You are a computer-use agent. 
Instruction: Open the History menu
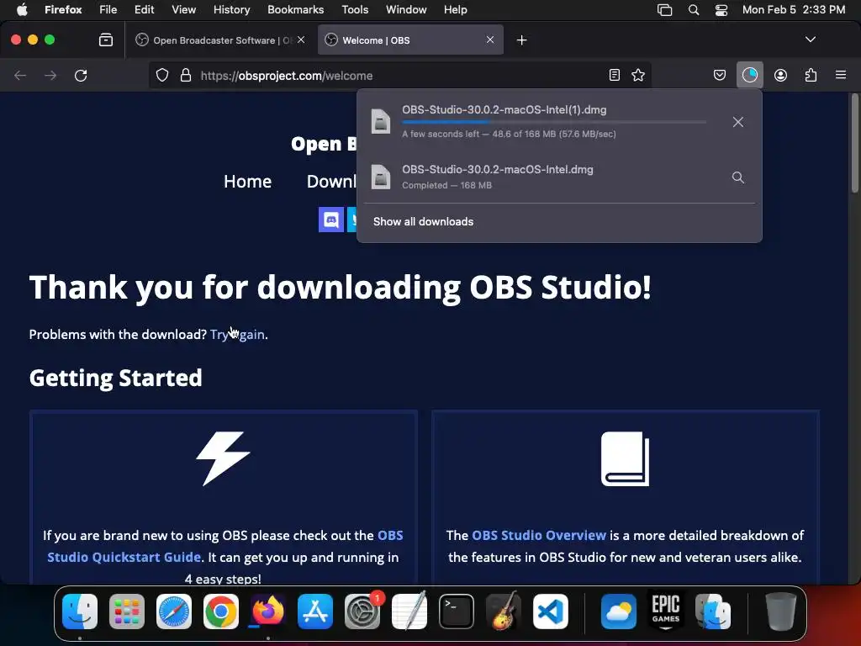231,10
